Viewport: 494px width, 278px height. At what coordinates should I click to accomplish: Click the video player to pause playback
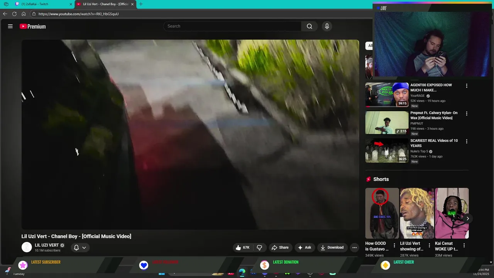190,134
